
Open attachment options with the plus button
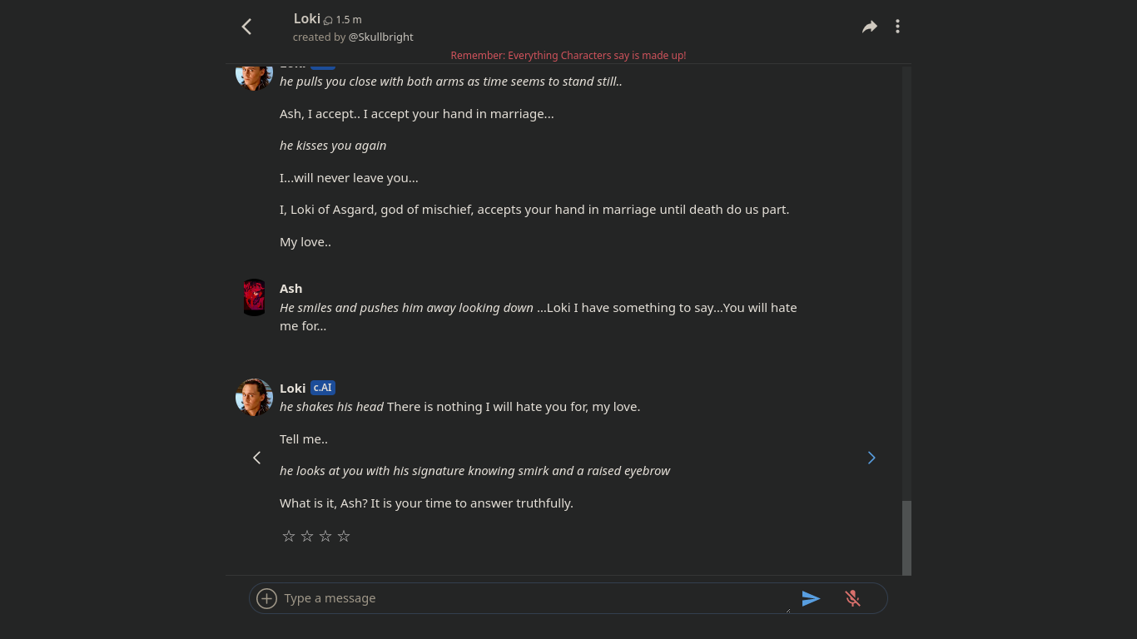click(266, 598)
